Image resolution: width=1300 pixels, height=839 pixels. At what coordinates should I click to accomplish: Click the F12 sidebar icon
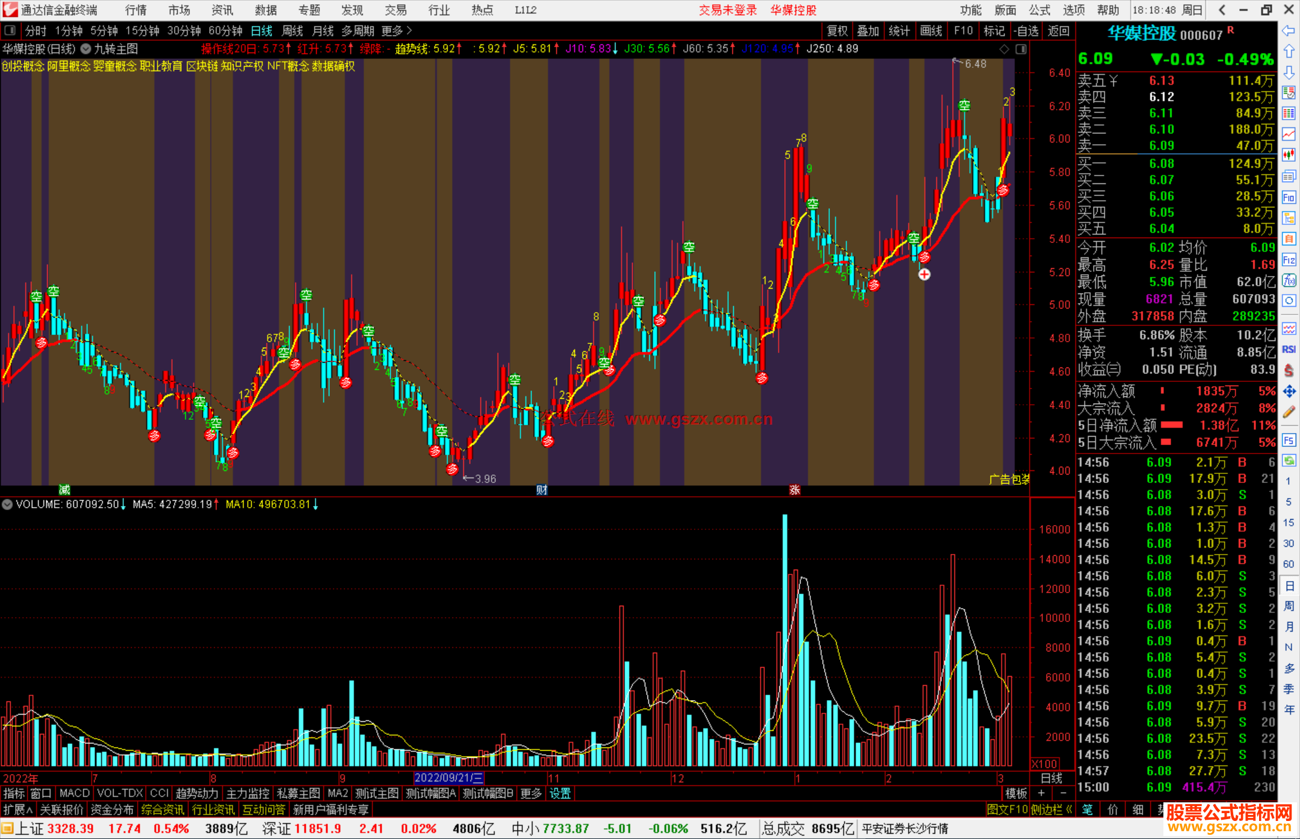click(x=1289, y=260)
